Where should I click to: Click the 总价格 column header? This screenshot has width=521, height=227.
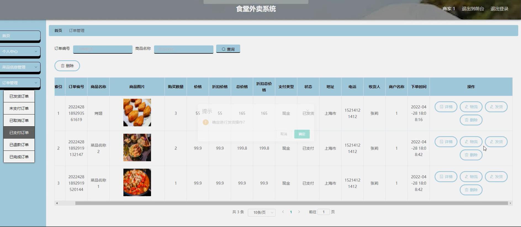coord(242,87)
